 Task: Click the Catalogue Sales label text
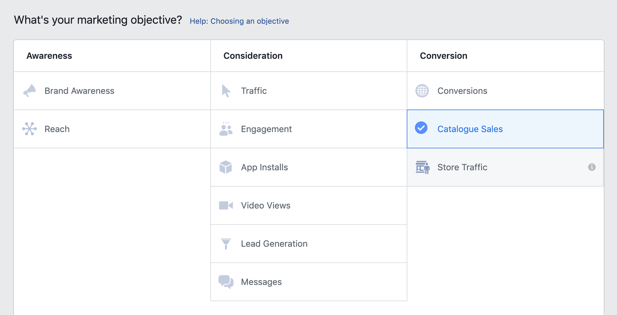click(470, 129)
